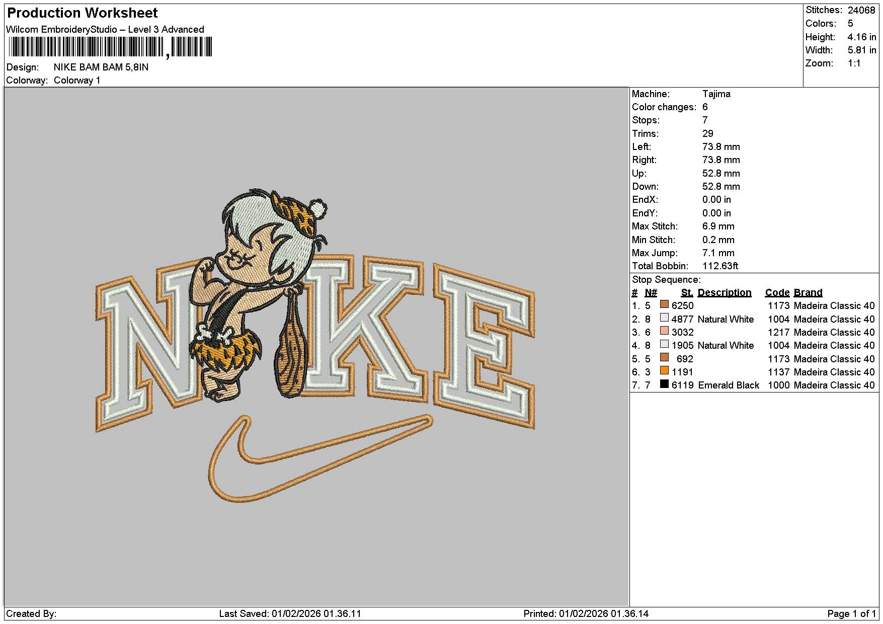883x624 pixels.
Task: Click "Madeira Classic 40" in stop row 3
Action: tap(834, 332)
